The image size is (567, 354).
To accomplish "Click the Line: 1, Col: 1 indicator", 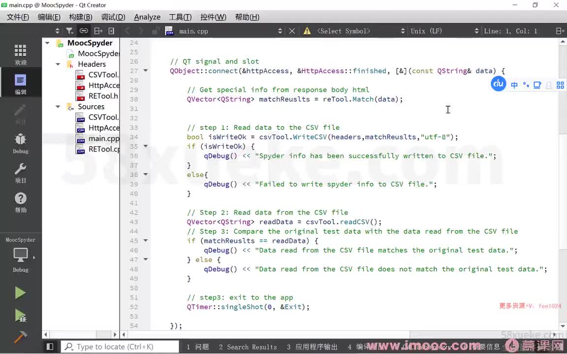I will pos(510,31).
